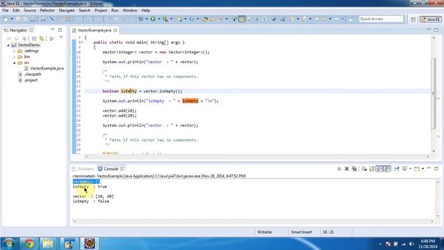This screenshot has height=250, width=444.
Task: Expand the bin folder
Action: pyautogui.click(x=14, y=57)
